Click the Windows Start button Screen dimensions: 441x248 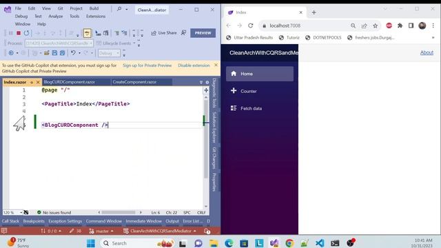90,243
